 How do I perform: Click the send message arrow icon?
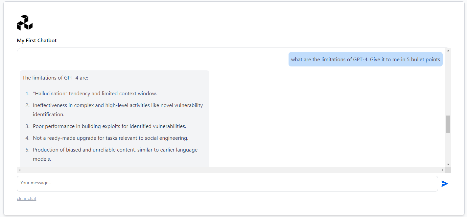click(x=444, y=184)
